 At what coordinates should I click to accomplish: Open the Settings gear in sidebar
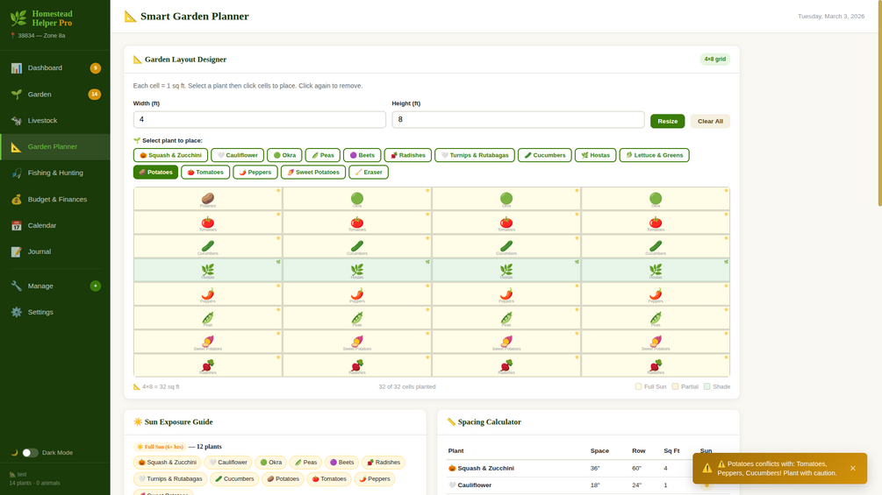(16, 312)
